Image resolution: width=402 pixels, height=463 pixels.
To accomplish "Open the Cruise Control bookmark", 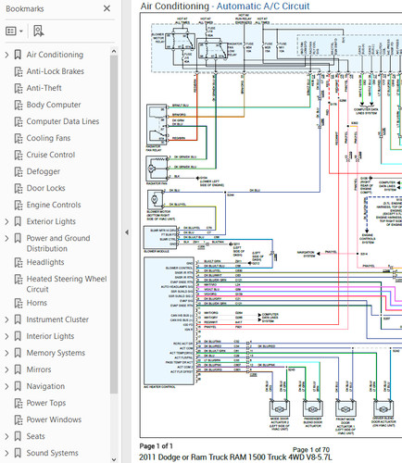I will [x=51, y=155].
